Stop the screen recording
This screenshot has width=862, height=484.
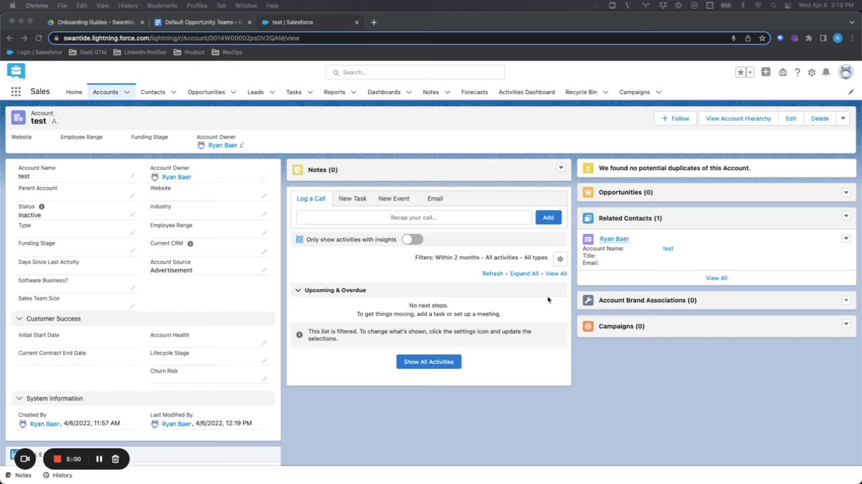(57, 459)
